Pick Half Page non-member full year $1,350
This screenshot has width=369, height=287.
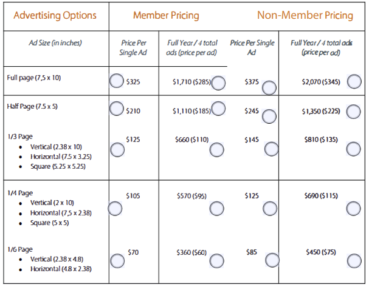353,111
